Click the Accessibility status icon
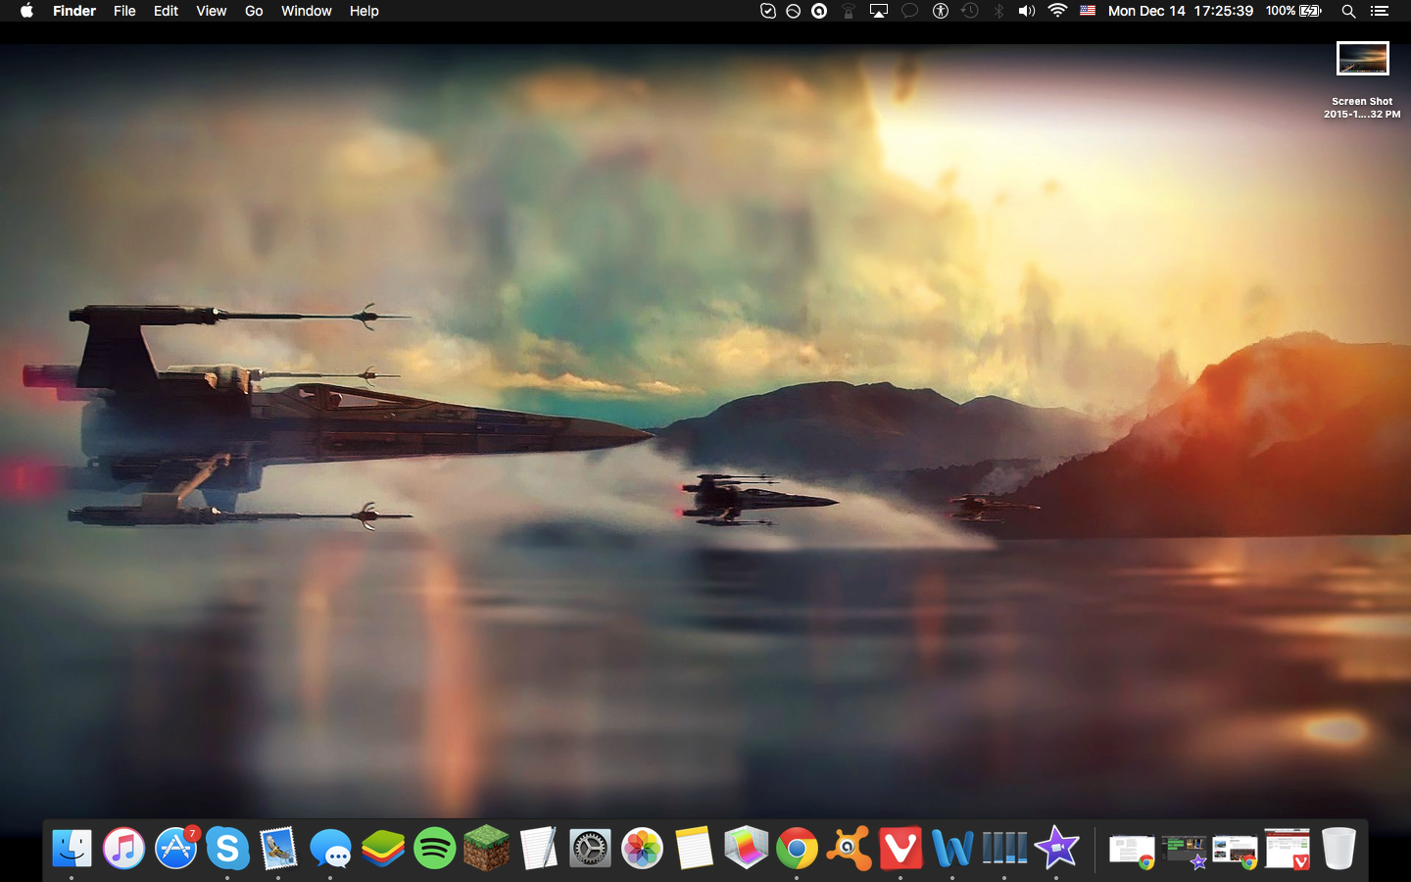 pyautogui.click(x=941, y=11)
